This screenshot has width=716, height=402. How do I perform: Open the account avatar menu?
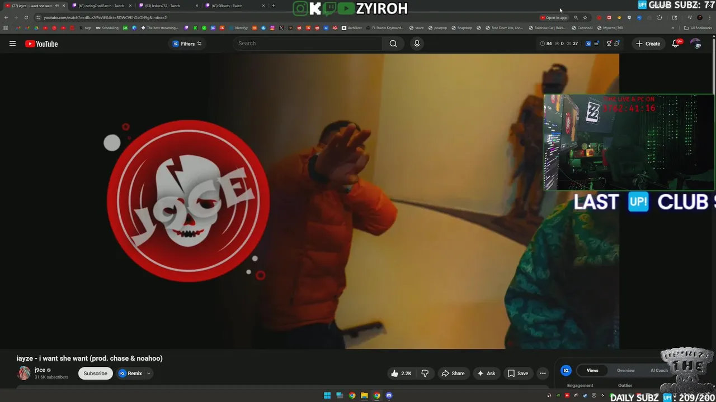click(x=695, y=44)
